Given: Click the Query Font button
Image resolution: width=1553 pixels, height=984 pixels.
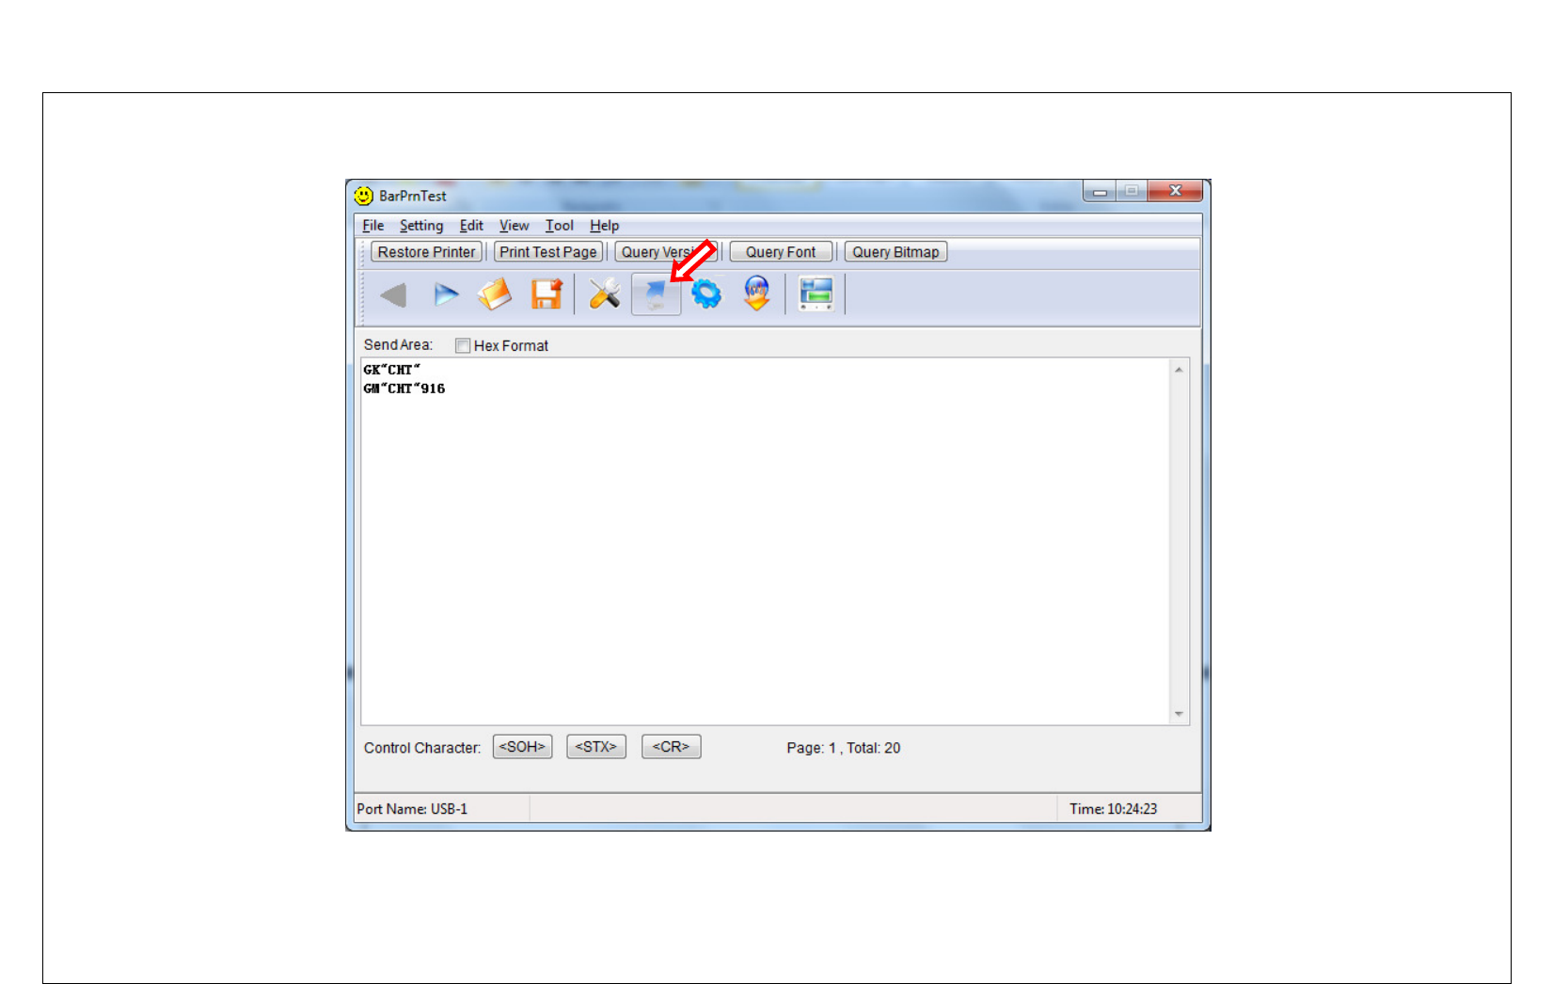Looking at the screenshot, I should point(781,252).
